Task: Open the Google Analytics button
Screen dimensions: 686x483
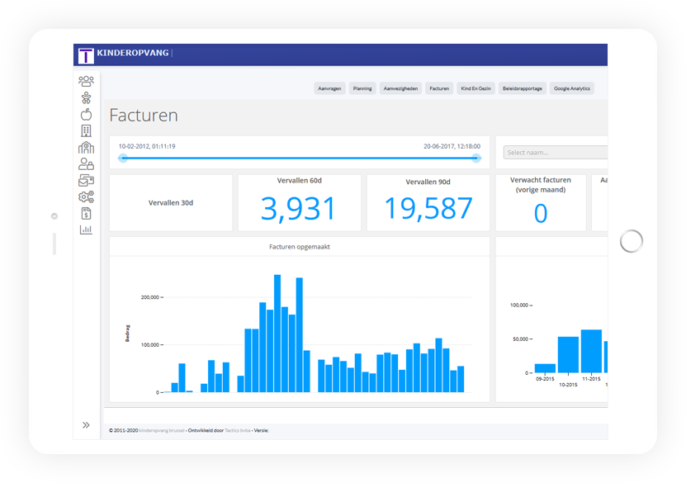Action: (571, 88)
